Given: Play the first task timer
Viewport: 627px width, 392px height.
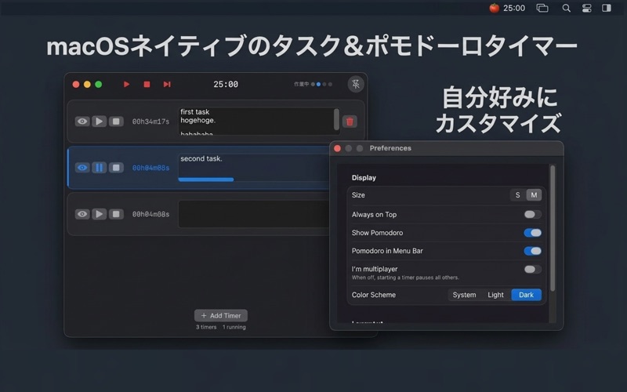Looking at the screenshot, I should [100, 122].
